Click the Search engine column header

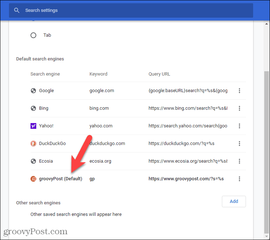coord(45,74)
